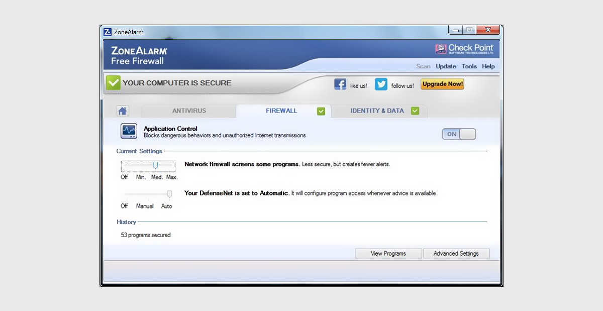Click the Facebook icon

(x=340, y=84)
